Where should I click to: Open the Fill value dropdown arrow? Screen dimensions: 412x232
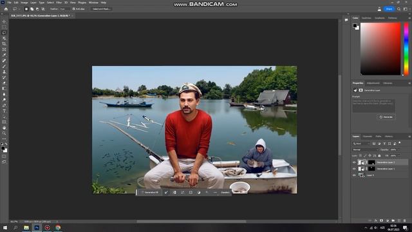[x=398, y=156]
